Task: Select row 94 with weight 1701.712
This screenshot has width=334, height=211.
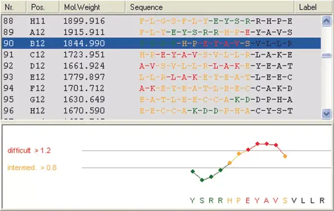Action: [161, 88]
